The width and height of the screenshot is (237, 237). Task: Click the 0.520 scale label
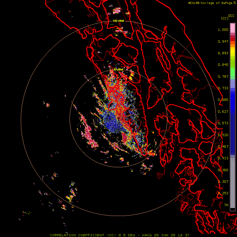[223, 135]
